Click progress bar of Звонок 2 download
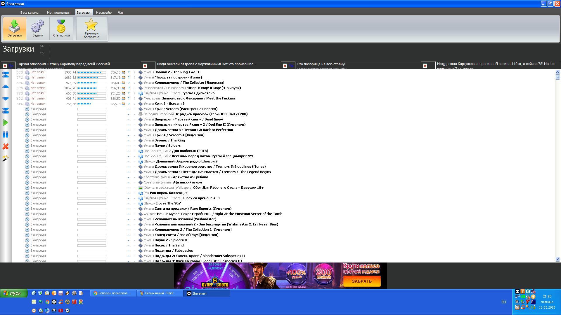 pyautogui.click(x=92, y=72)
